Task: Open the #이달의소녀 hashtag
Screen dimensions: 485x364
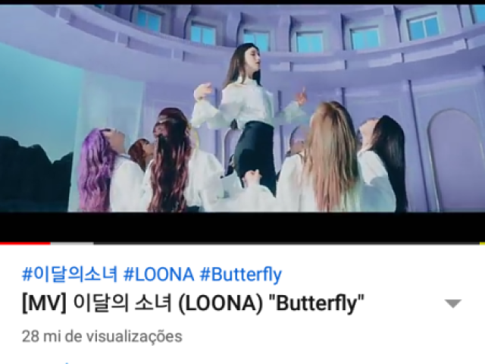Action: [70, 274]
